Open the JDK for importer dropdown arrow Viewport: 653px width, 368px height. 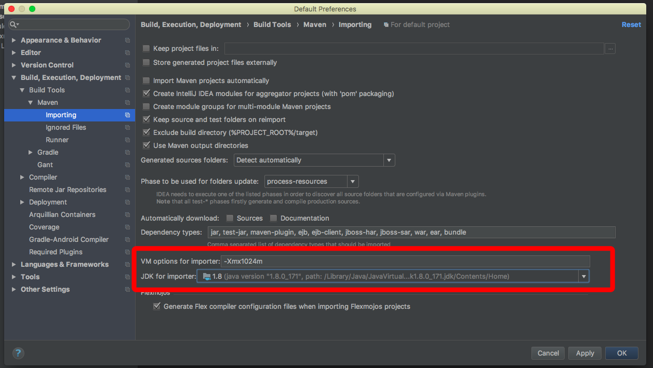pyautogui.click(x=584, y=277)
